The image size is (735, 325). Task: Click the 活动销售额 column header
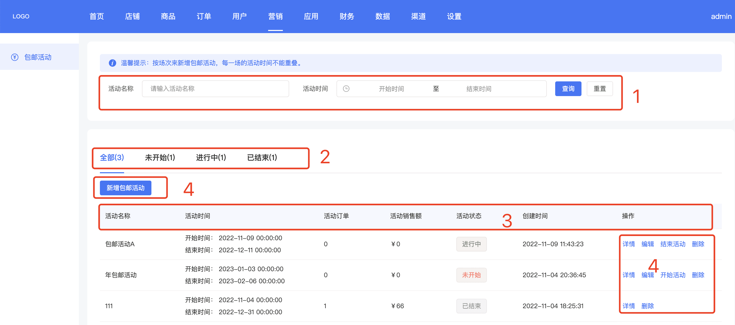(406, 216)
